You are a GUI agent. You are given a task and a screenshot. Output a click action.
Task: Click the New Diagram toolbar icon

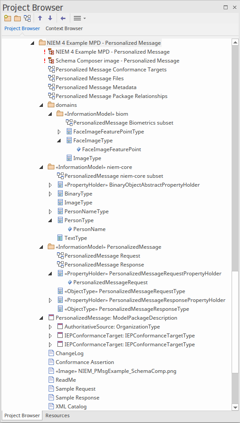click(27, 18)
